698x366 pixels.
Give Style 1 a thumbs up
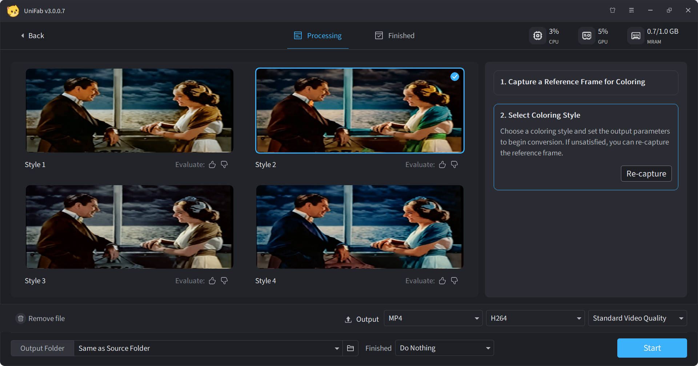tap(212, 164)
